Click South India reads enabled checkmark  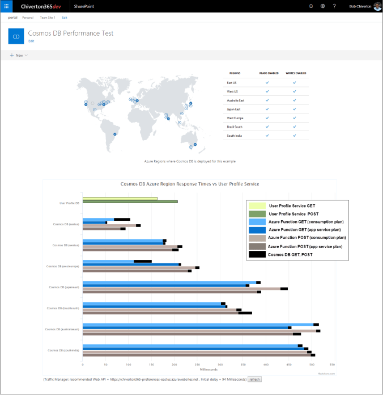[x=267, y=135]
